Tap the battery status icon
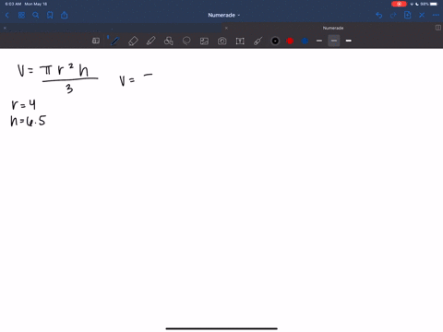Screen dimensions: 443x332 tap(434, 4)
